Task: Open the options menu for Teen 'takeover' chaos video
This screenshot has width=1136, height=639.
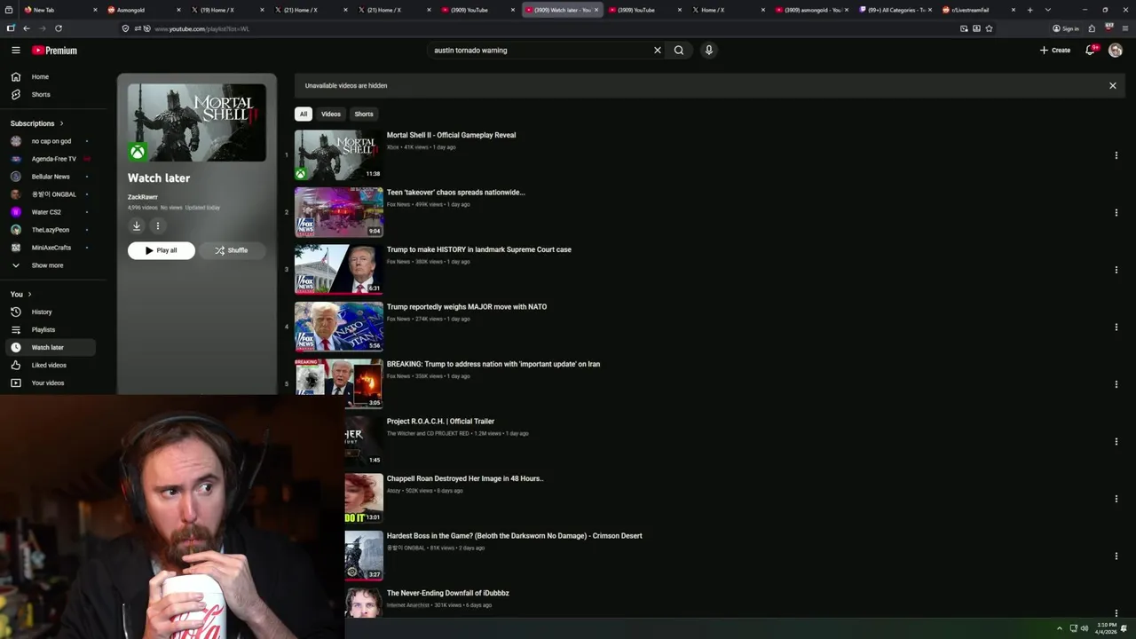Action: click(x=1116, y=213)
